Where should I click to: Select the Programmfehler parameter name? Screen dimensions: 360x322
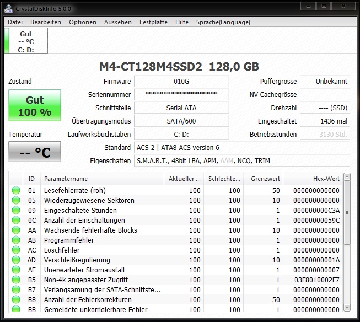(69, 240)
